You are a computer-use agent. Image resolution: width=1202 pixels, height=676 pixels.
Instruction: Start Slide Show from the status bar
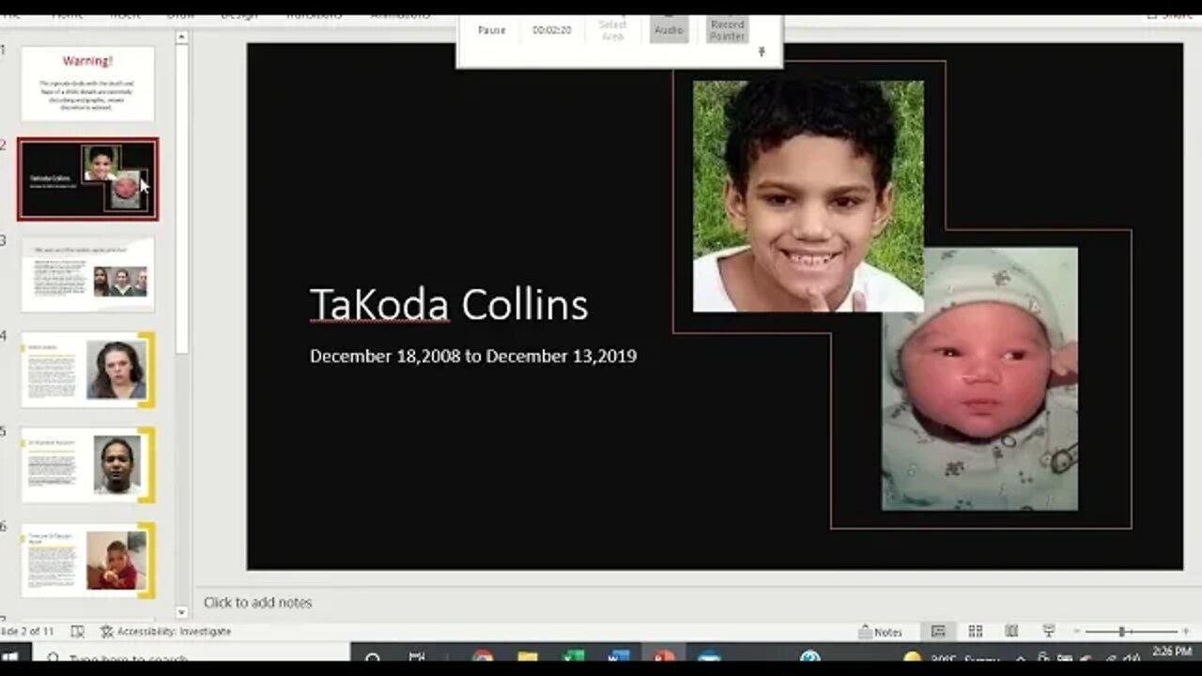coord(1049,631)
